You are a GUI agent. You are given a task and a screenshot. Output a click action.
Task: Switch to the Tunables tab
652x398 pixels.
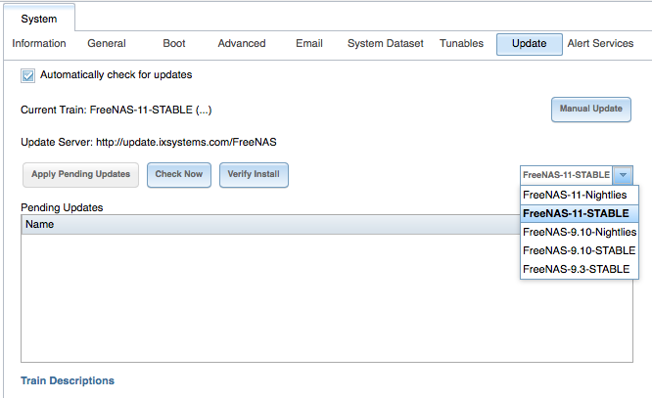pos(461,43)
